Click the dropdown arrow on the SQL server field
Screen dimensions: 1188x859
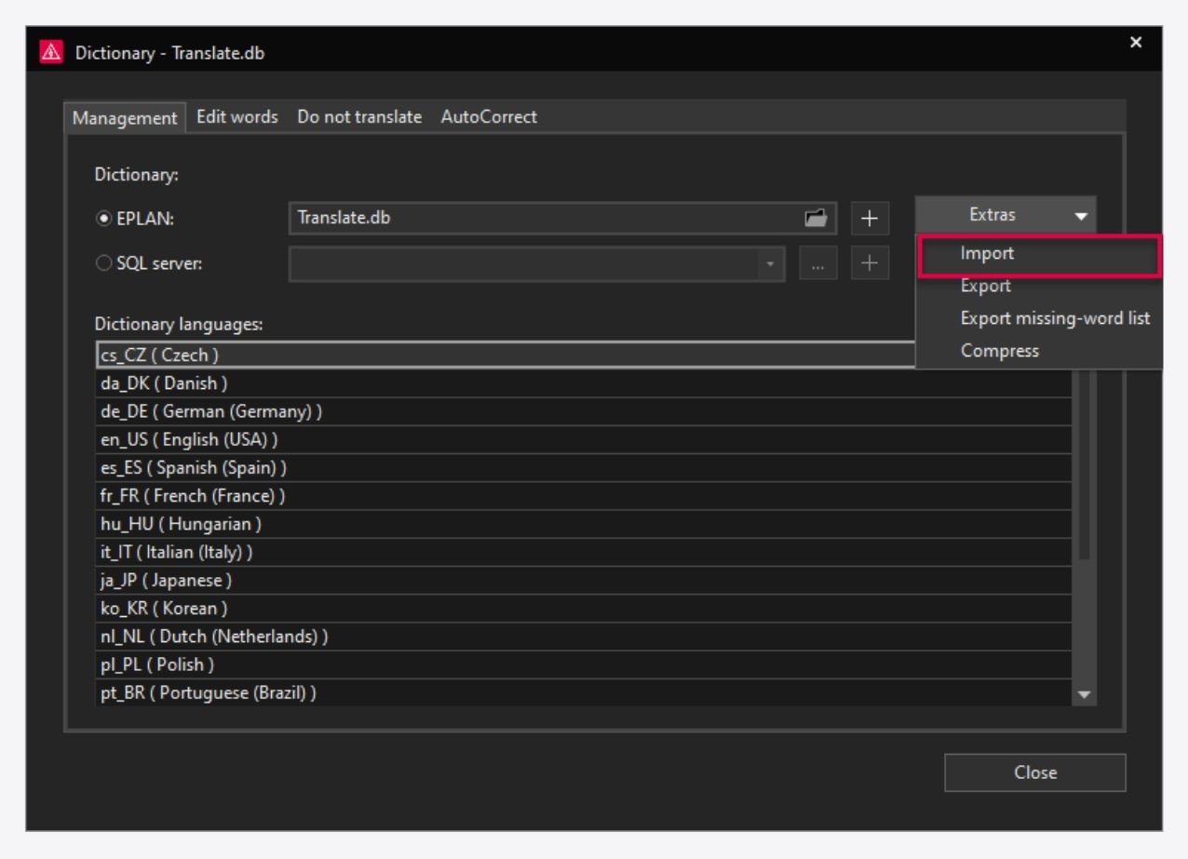(x=769, y=263)
